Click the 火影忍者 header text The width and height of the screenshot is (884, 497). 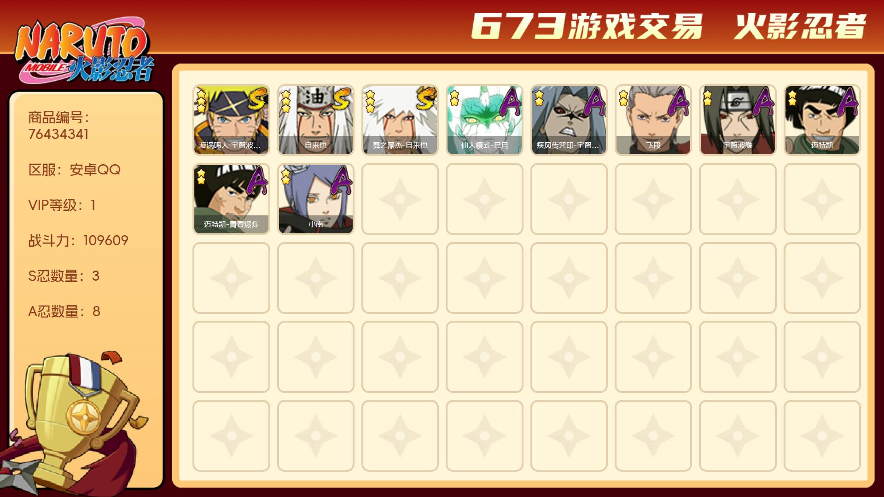tap(800, 26)
